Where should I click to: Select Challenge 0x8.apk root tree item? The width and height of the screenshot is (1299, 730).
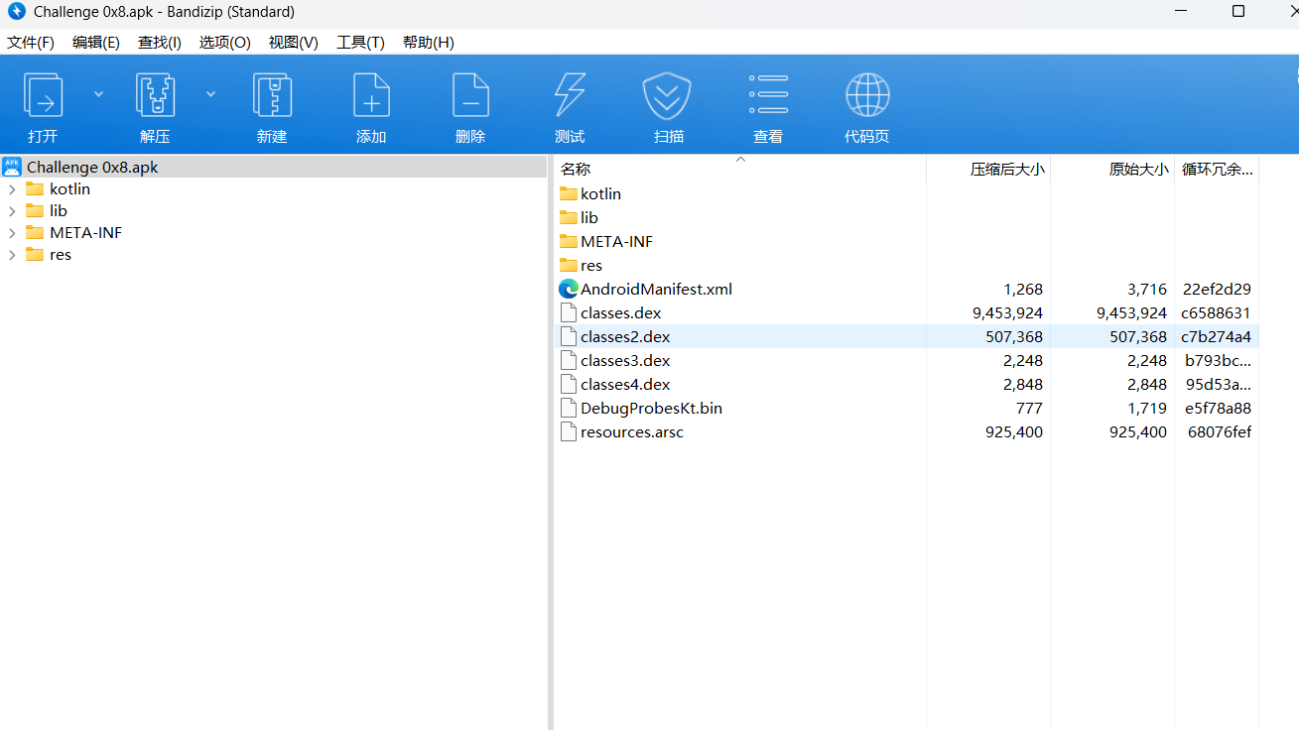coord(92,168)
